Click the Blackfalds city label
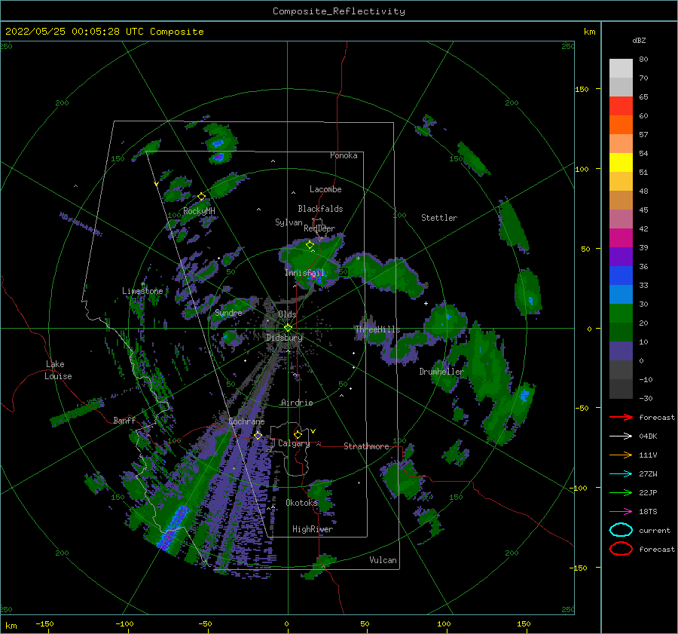Screen dimensions: 678x634 [320, 209]
